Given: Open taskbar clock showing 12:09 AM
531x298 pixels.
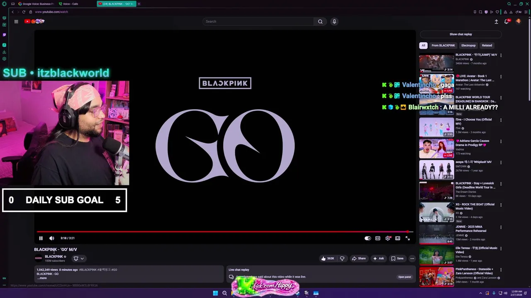Looking at the screenshot, I should (517, 293).
